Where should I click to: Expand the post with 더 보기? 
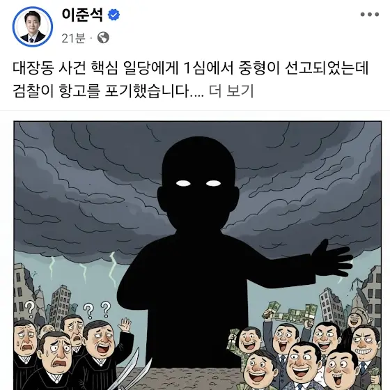(x=231, y=91)
